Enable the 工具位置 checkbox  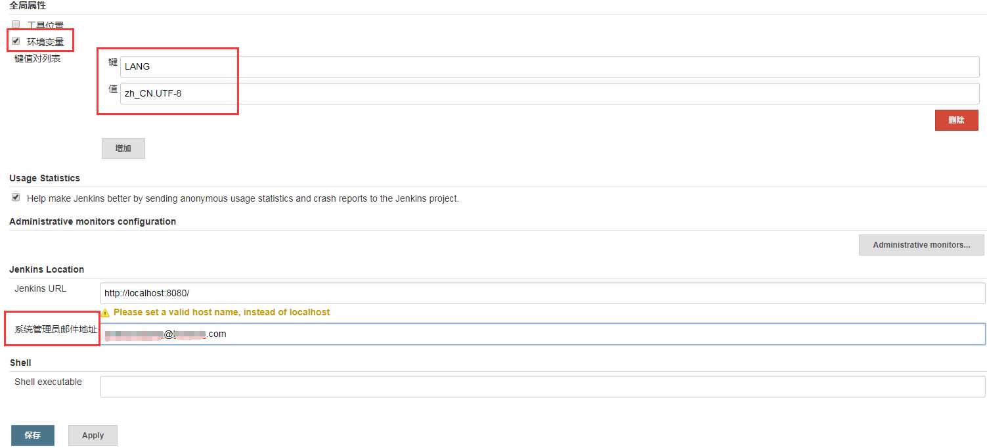16,25
